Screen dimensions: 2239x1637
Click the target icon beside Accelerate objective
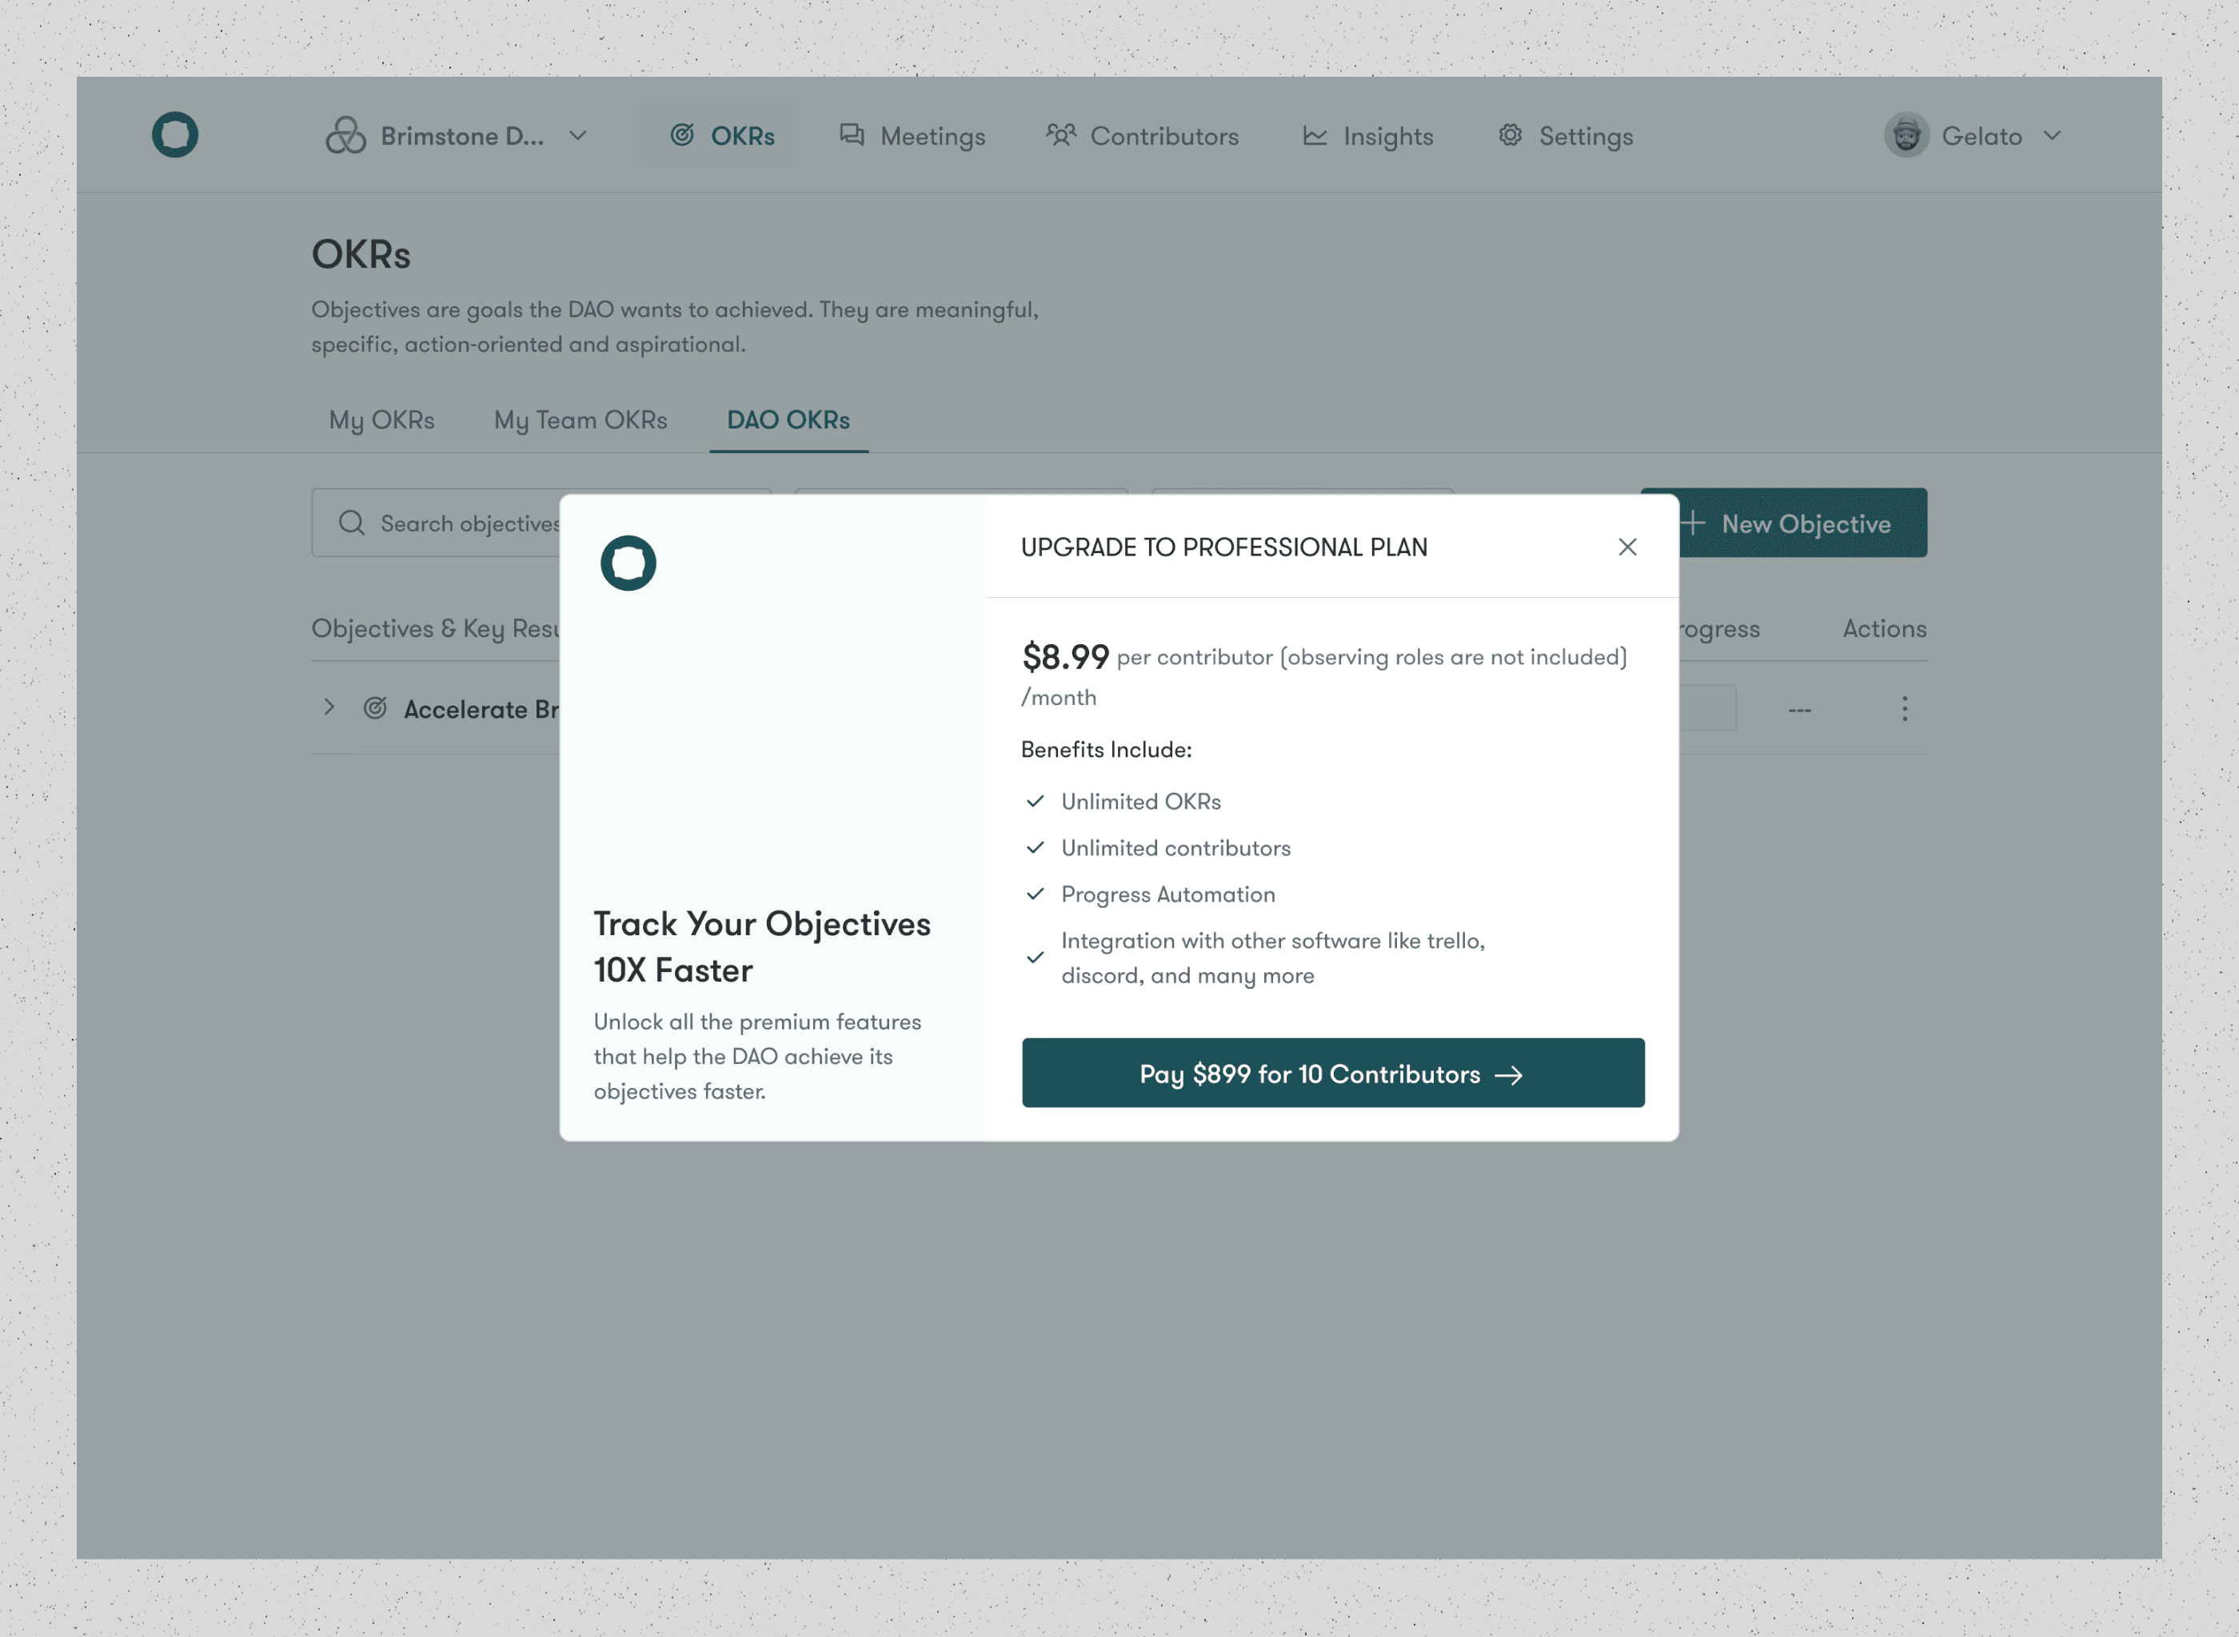point(375,708)
